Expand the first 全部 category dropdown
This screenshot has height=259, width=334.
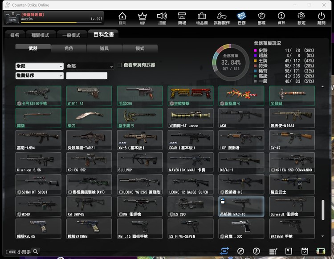coord(39,66)
